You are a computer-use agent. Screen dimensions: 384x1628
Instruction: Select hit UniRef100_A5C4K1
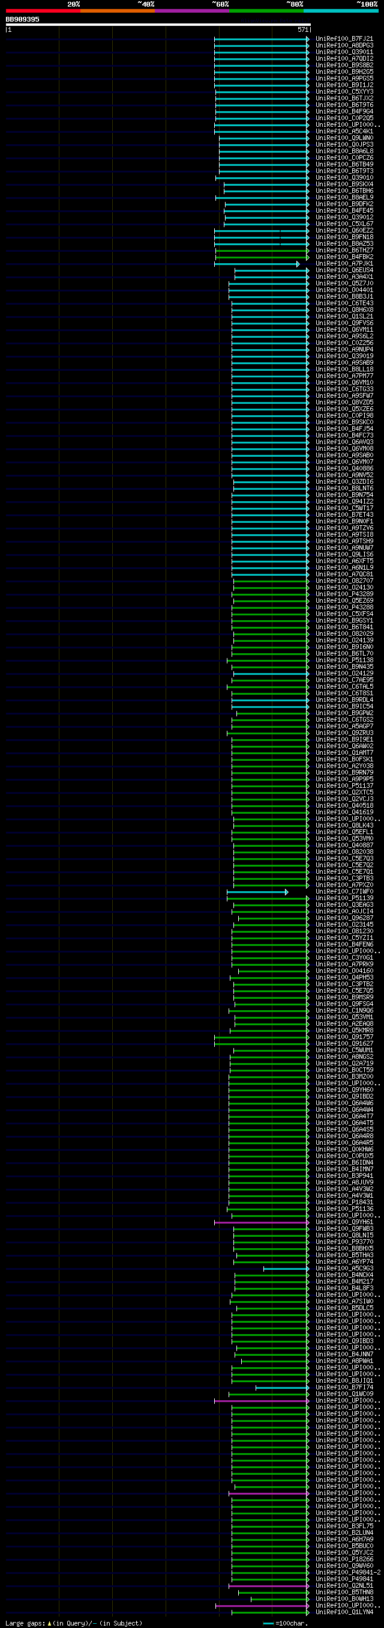click(344, 132)
